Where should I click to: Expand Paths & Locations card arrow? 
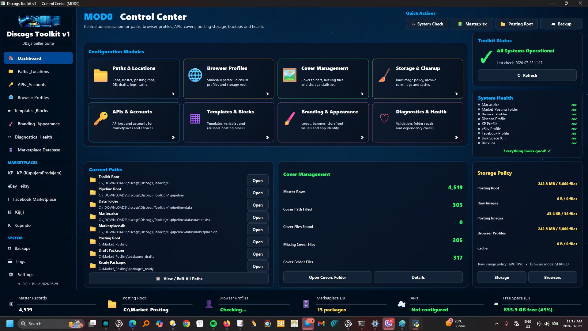click(x=173, y=94)
